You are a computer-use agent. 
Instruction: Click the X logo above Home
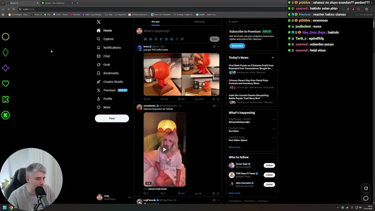coord(99,22)
